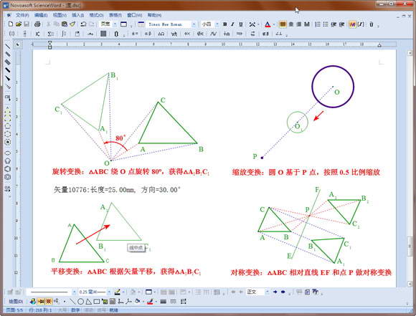
Task: Click the right indent marker on ruler
Action: [379, 45]
